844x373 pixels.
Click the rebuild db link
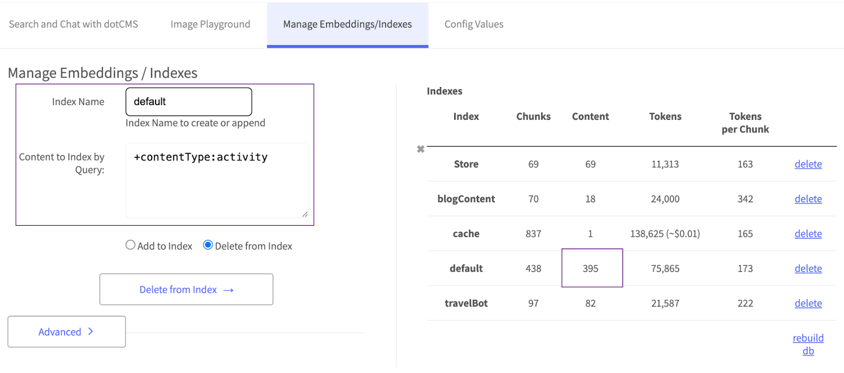[808, 344]
